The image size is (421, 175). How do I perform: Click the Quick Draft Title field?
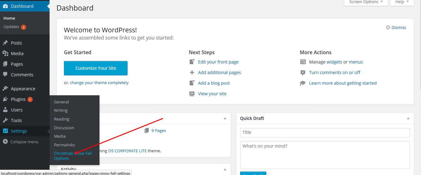tap(325, 132)
